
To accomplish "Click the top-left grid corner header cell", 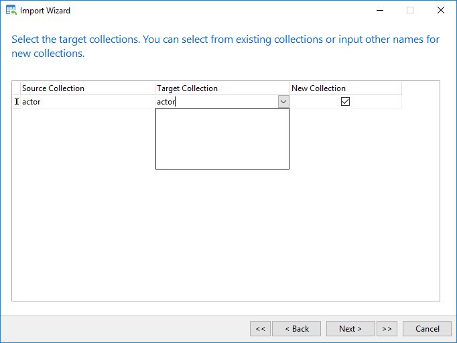I will [x=16, y=88].
